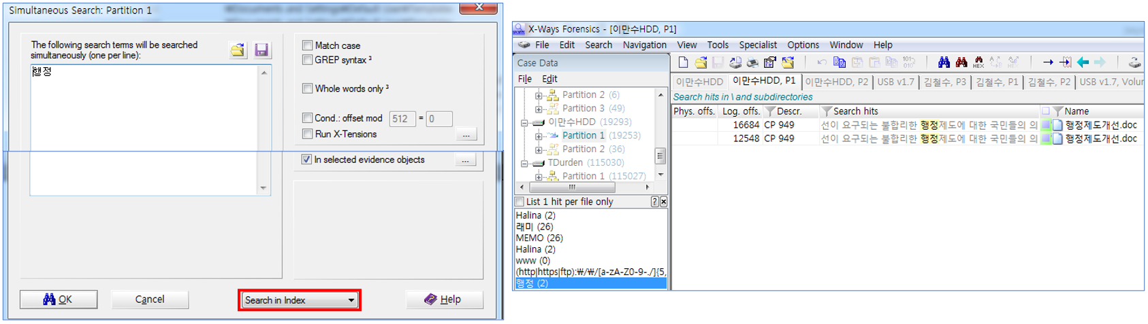Click the offset mod 512 input field
This screenshot has height=324, width=1148.
[x=402, y=119]
